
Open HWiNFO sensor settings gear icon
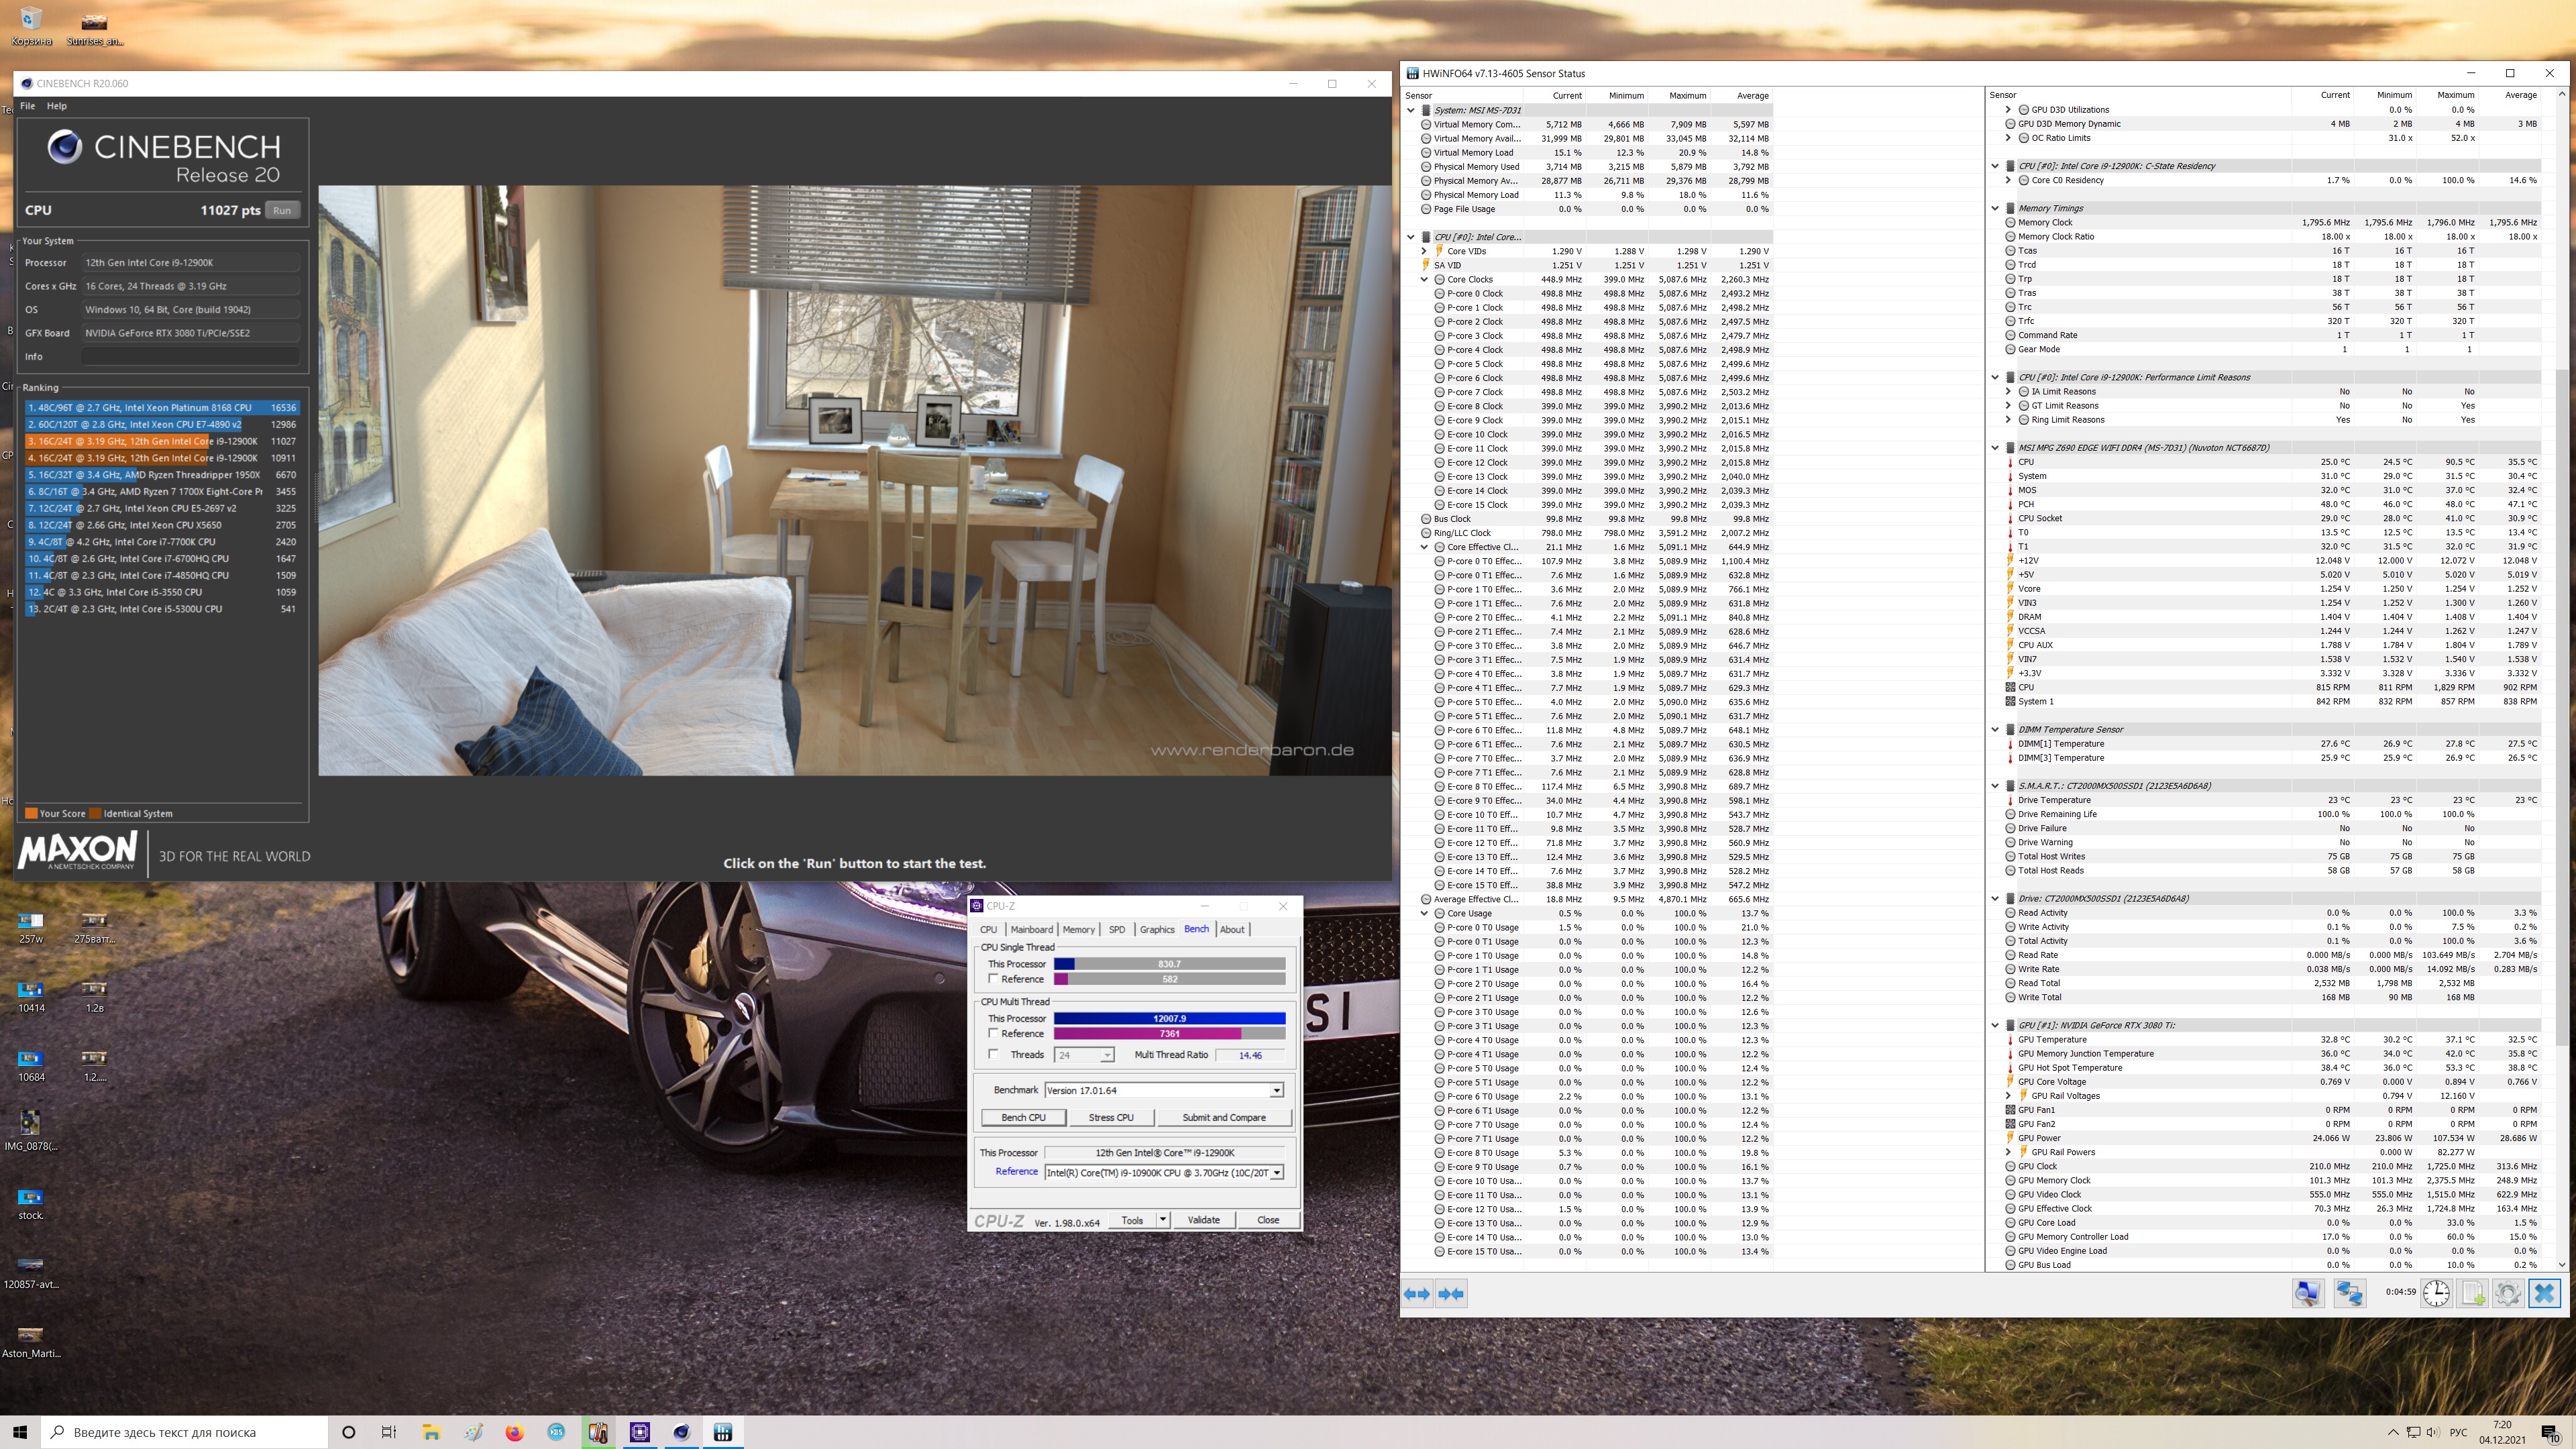tap(2508, 1294)
